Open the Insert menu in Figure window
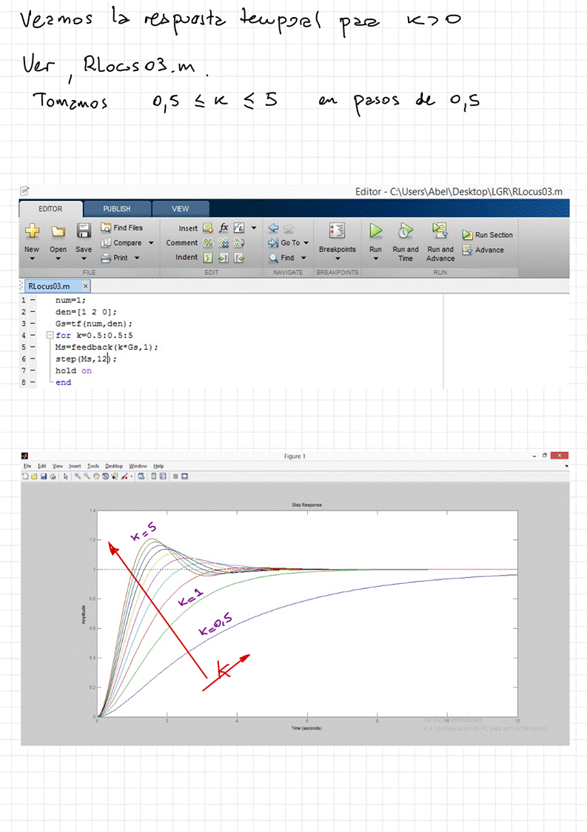 [x=75, y=466]
